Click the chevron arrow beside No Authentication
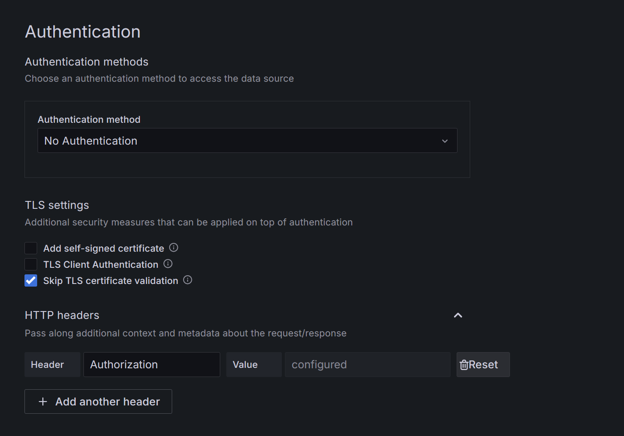Image resolution: width=624 pixels, height=436 pixels. (445, 141)
